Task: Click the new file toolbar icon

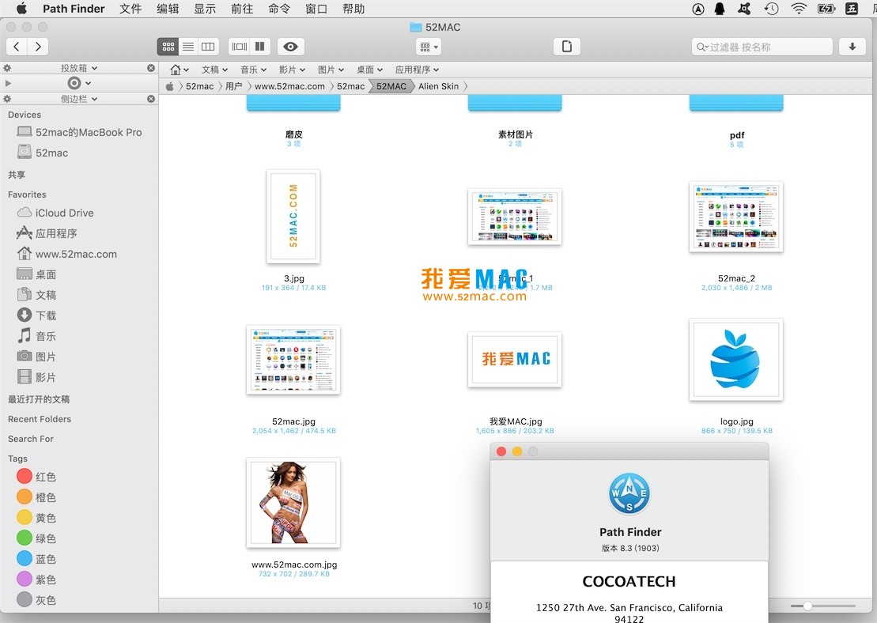Action: (566, 47)
